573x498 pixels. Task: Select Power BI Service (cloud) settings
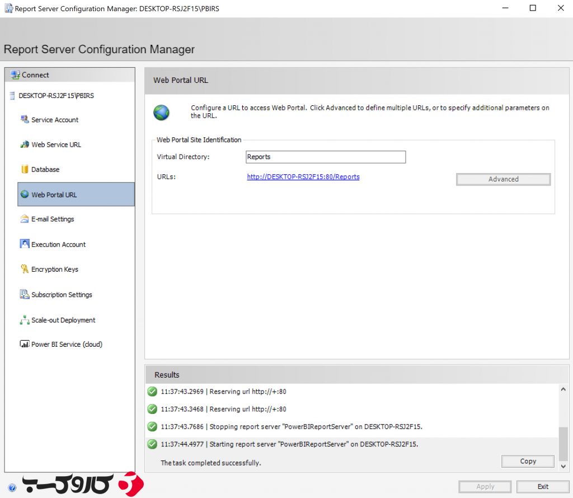[65, 344]
